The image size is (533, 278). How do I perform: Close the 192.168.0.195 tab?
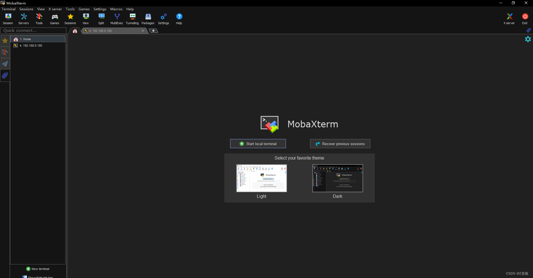click(143, 31)
